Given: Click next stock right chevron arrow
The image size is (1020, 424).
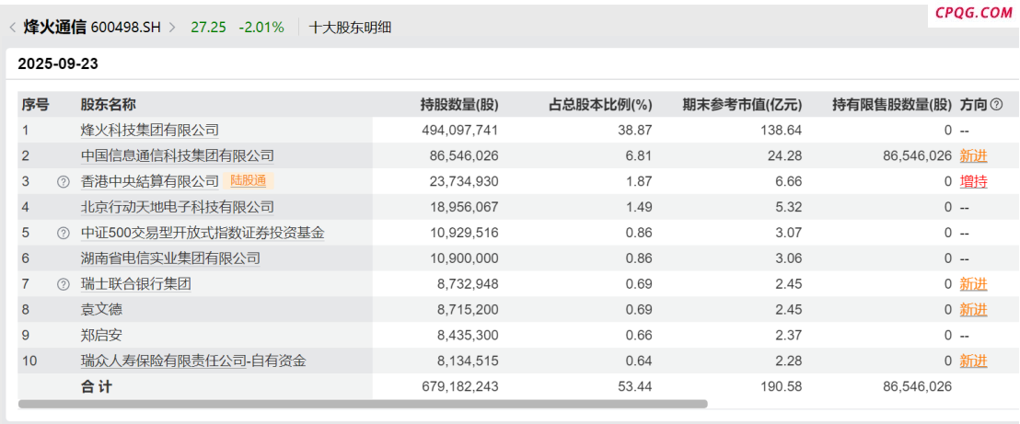Looking at the screenshot, I should coord(172,28).
